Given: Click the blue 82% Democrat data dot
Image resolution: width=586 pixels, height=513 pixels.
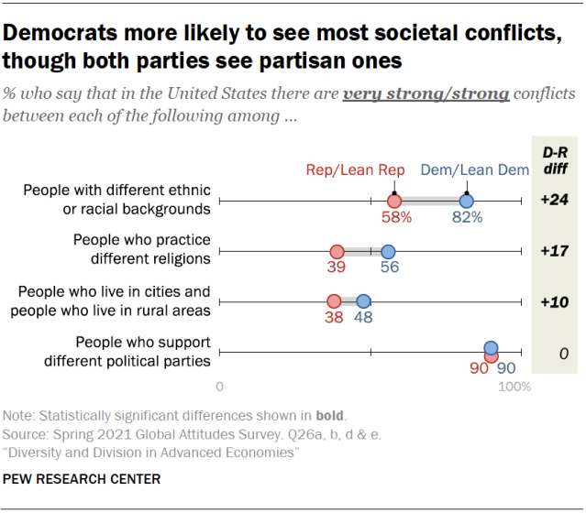Looking at the screenshot, I should pos(466,201).
